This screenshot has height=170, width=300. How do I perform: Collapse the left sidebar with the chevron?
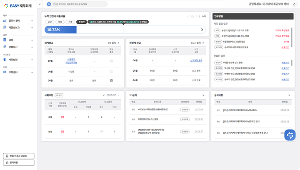40,4
